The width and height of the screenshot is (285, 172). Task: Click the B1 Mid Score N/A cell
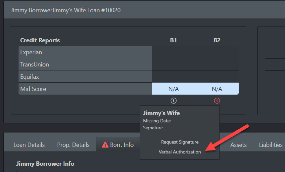click(x=173, y=89)
